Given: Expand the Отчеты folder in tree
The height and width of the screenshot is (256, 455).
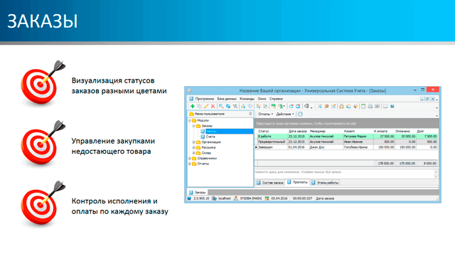Looking at the screenshot, I should (190, 164).
